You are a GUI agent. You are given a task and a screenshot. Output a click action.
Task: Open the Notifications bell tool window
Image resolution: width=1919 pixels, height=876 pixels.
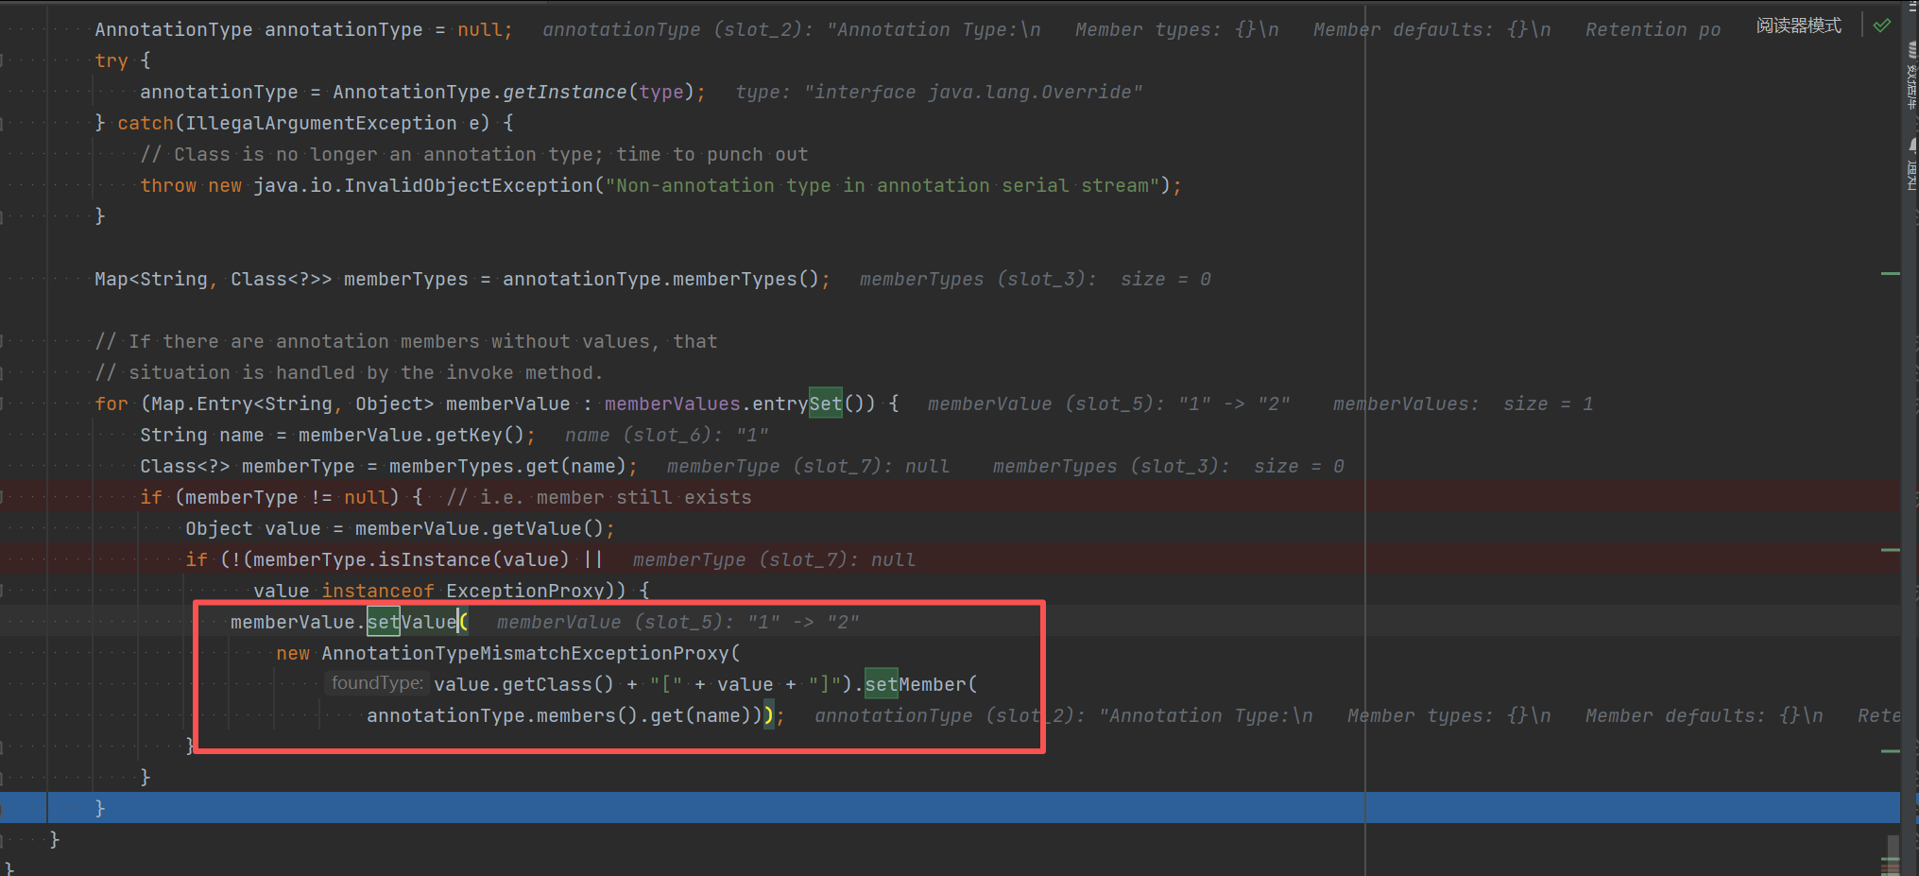pyautogui.click(x=1911, y=163)
